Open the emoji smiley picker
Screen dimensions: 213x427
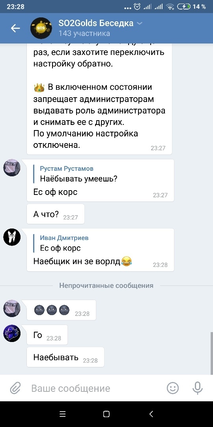coord(173,388)
